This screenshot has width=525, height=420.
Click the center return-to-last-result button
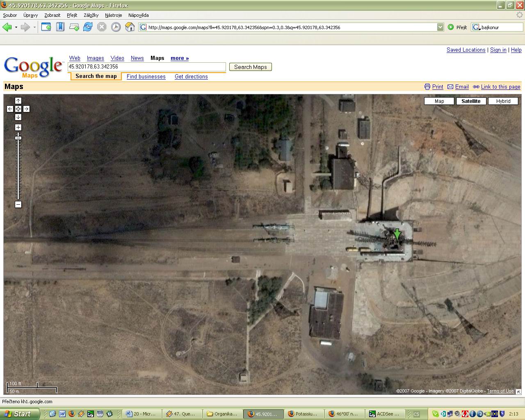tap(18, 109)
